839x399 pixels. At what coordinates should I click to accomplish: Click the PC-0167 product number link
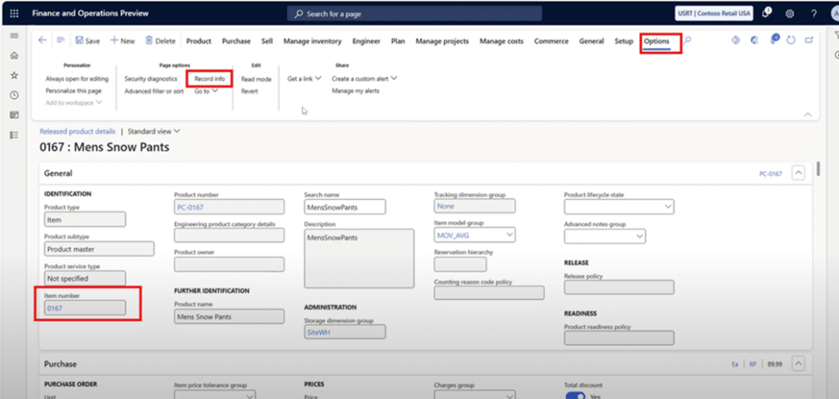coord(189,207)
